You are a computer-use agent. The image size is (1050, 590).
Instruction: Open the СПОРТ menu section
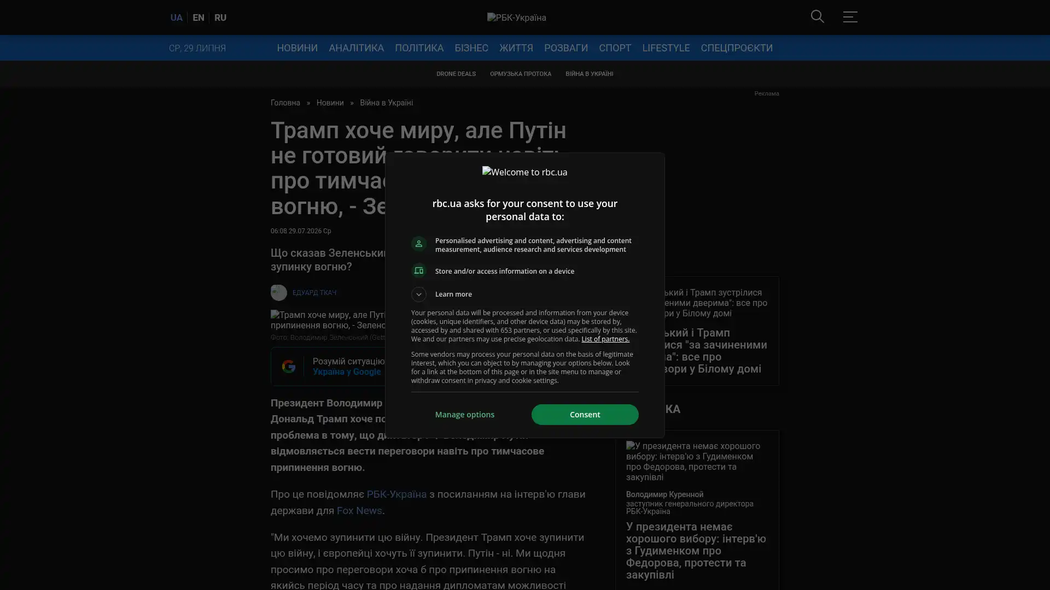click(x=615, y=48)
